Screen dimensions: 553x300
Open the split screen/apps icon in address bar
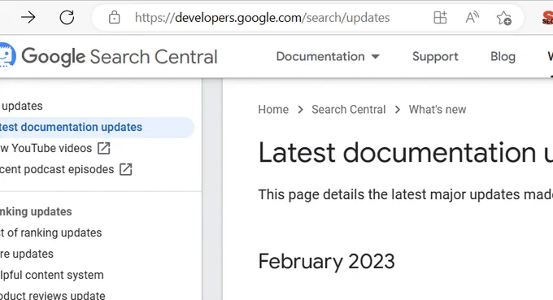440,17
